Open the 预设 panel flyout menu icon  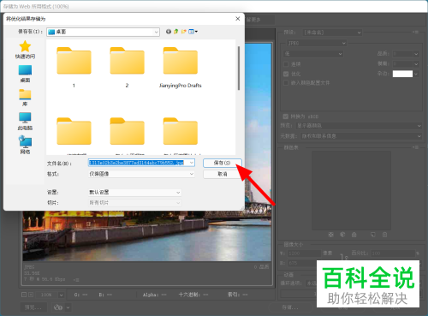pyautogui.click(x=415, y=33)
